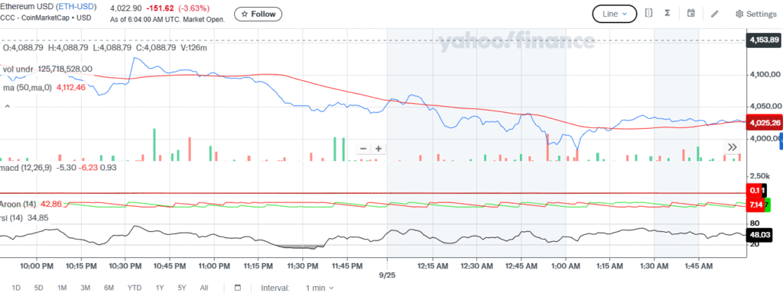Zoom in with the plus icon
Screen dimensions: 783x296
(x=379, y=149)
